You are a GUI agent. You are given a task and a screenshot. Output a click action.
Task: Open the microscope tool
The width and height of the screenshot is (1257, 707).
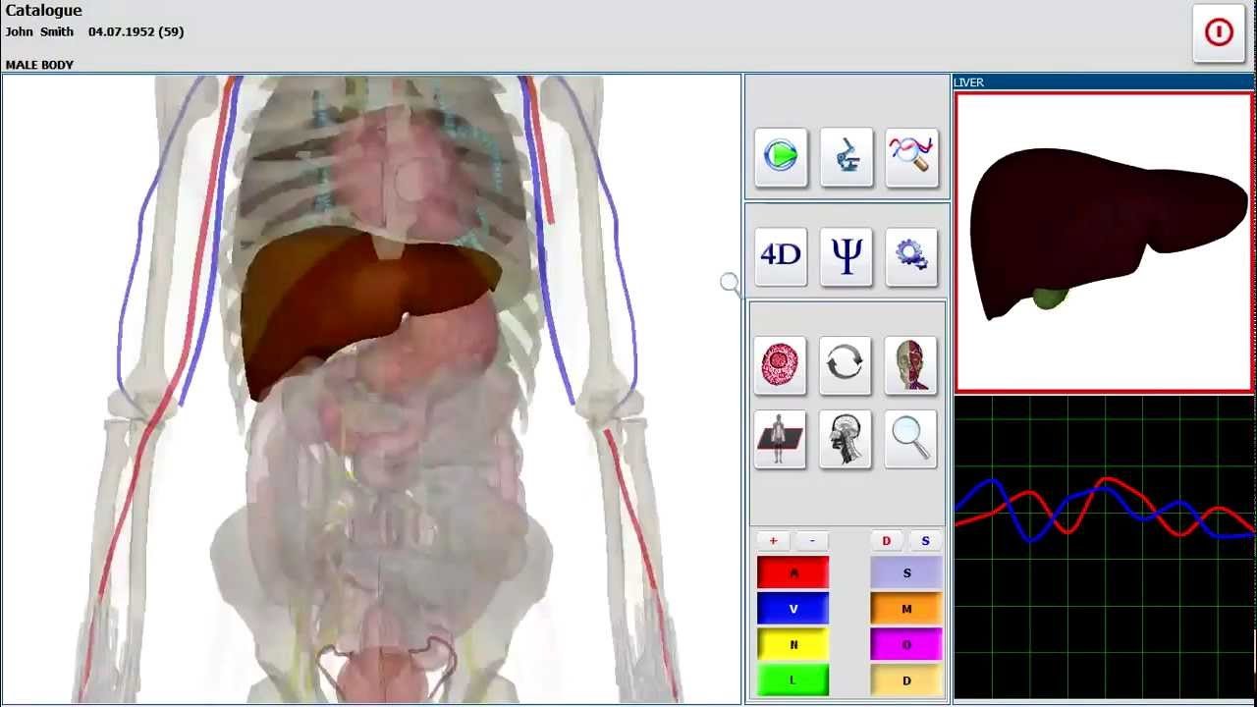click(x=846, y=156)
